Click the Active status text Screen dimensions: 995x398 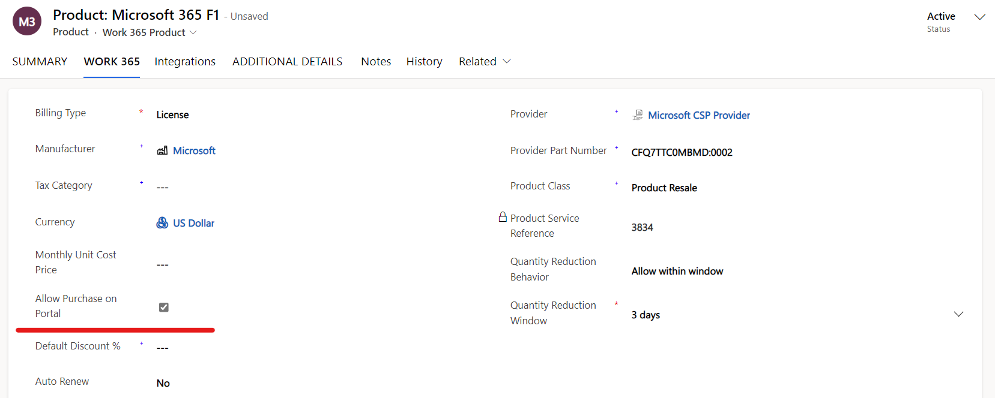[941, 16]
